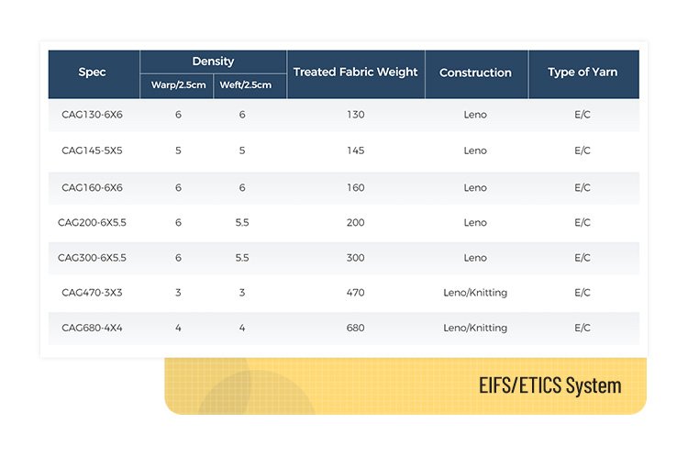Viewport: 688px width, 457px height.
Task: Click the Warp/2.5cm sub-header
Action: coord(177,85)
